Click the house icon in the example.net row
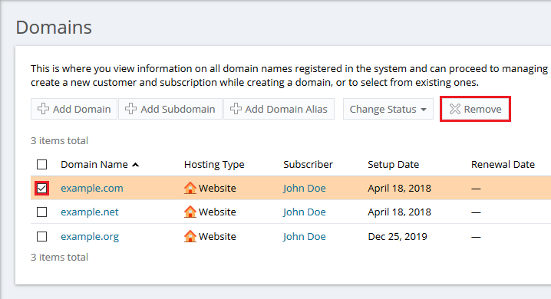 (190, 212)
